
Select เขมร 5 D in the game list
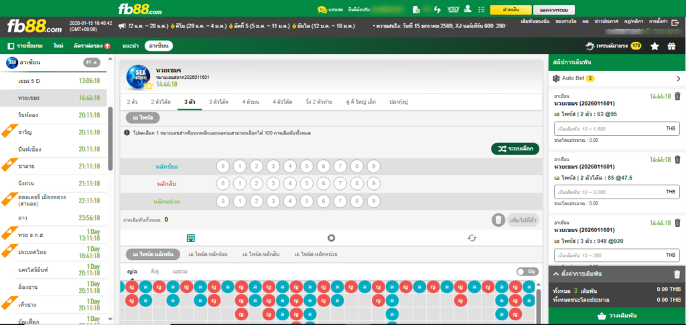point(53,81)
